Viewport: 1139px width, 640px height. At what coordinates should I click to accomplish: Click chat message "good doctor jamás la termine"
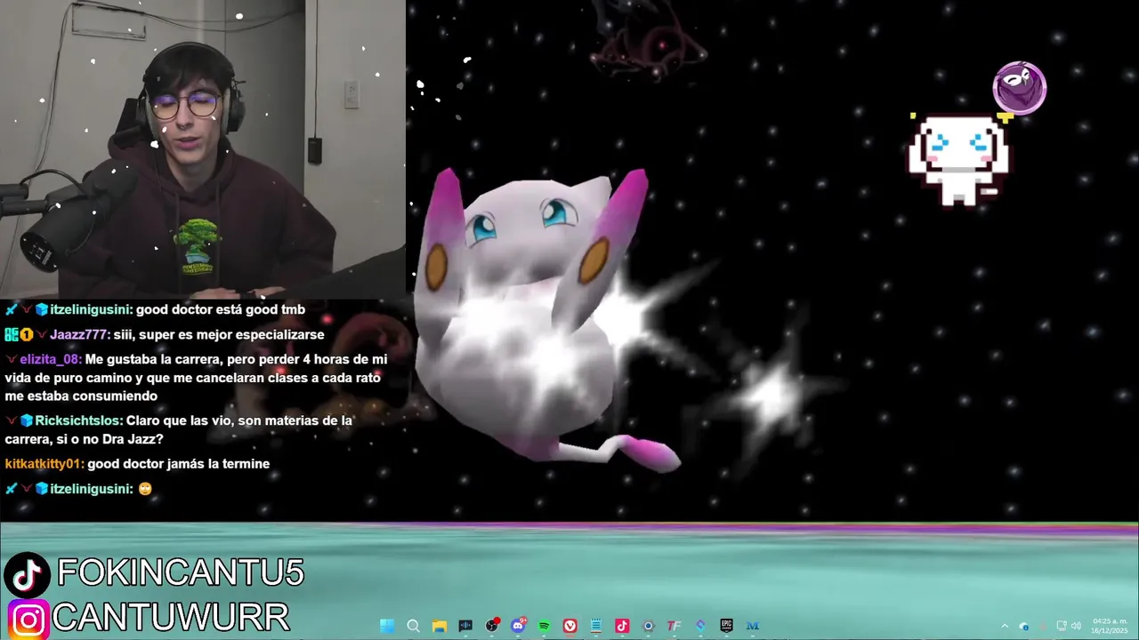tap(178, 463)
